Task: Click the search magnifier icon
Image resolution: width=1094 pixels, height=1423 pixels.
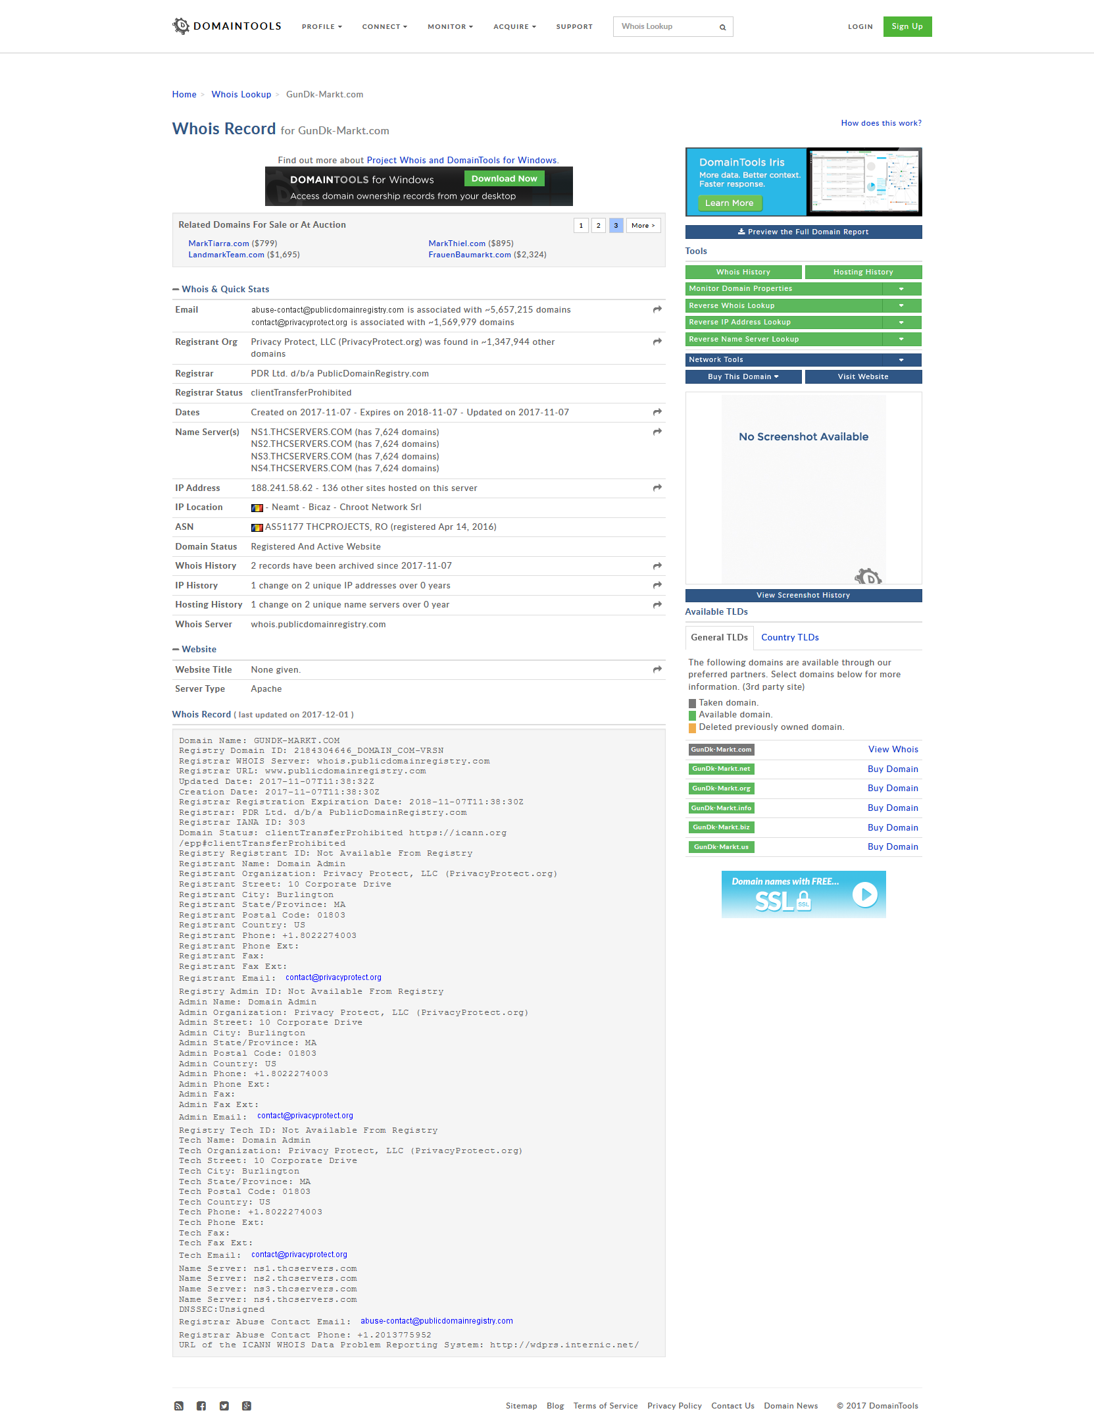Action: coord(722,27)
